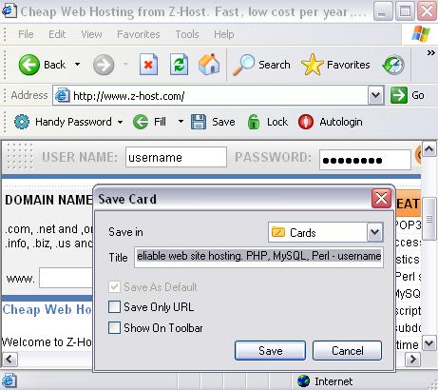The height and width of the screenshot is (390, 438).
Task: Open the Forward button history dropdown arrow
Action: tap(125, 65)
